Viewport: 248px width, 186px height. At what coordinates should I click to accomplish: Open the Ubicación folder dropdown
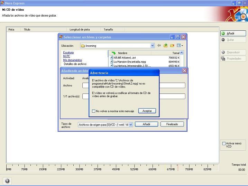point(152,46)
